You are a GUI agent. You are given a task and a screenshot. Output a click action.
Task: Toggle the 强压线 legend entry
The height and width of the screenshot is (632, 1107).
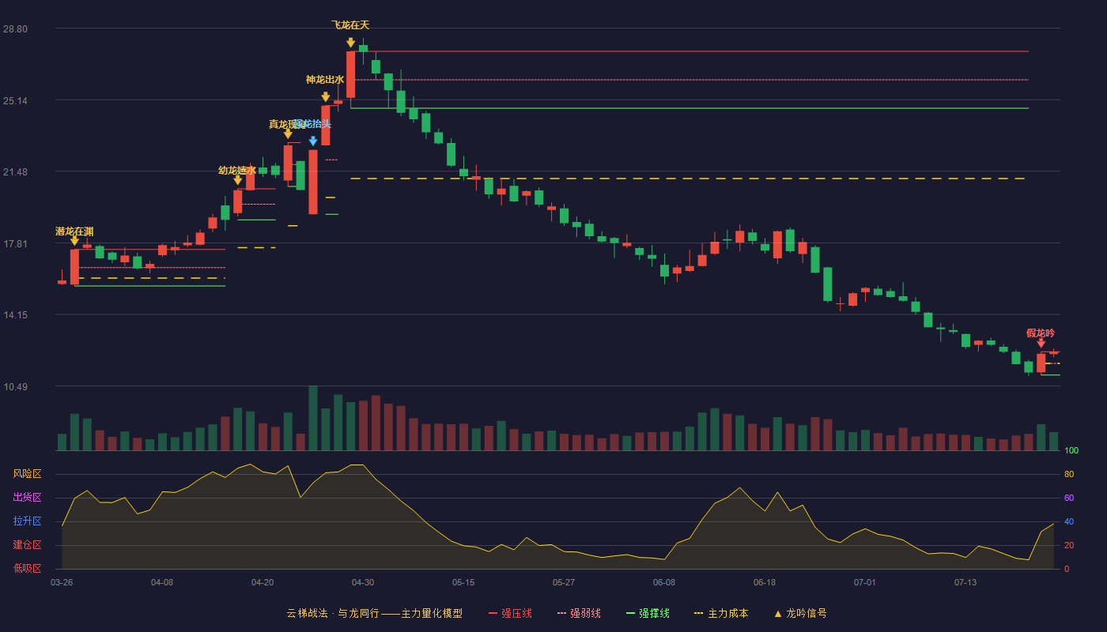click(x=510, y=613)
